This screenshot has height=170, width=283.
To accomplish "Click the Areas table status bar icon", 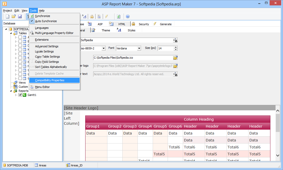I will (x=36, y=165).
